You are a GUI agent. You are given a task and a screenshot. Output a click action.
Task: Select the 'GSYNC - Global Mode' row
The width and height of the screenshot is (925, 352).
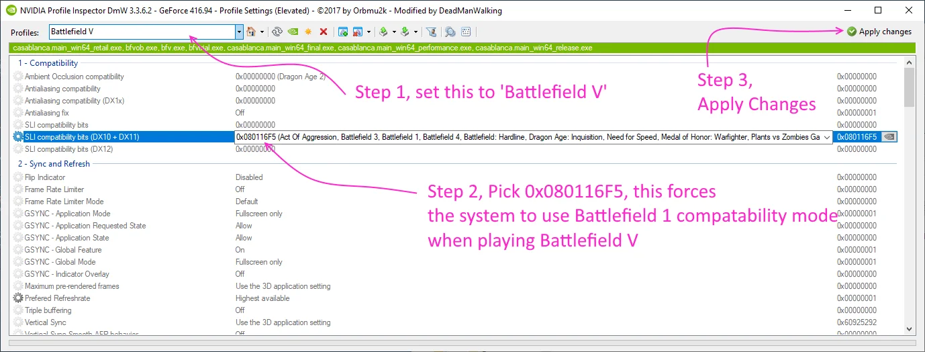tap(455, 262)
